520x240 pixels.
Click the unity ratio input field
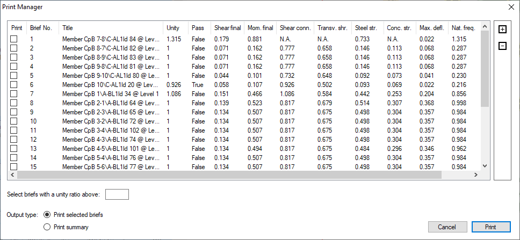pos(117,194)
